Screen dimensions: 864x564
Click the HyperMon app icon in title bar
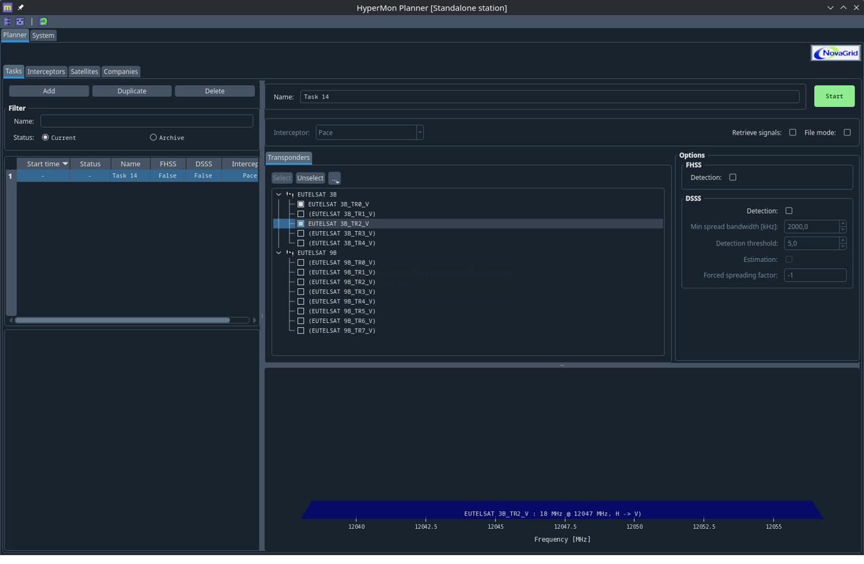point(8,8)
